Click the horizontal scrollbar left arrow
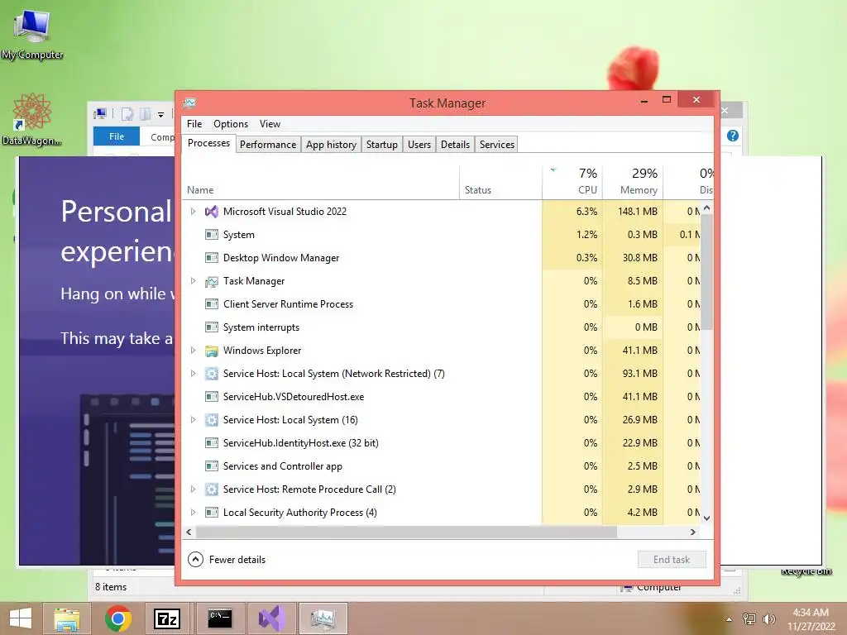The width and height of the screenshot is (847, 635). pyautogui.click(x=189, y=532)
